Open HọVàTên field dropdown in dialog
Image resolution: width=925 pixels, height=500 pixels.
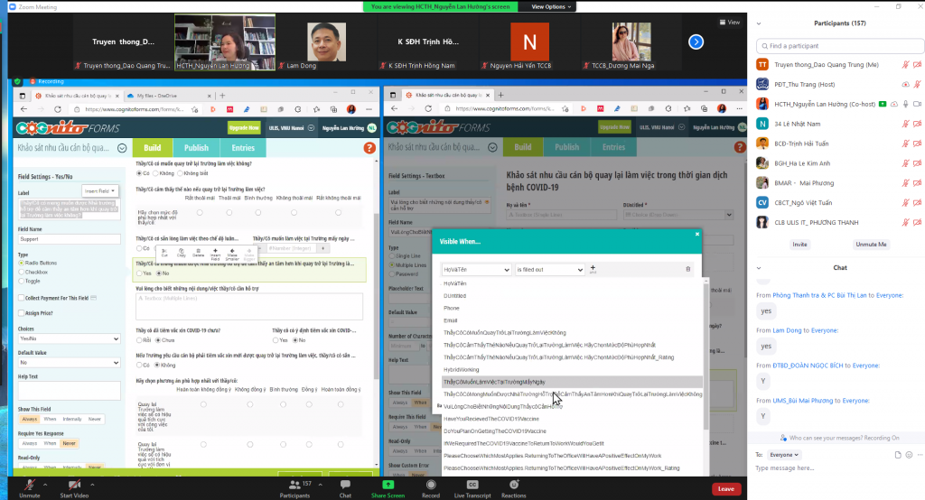coord(476,270)
